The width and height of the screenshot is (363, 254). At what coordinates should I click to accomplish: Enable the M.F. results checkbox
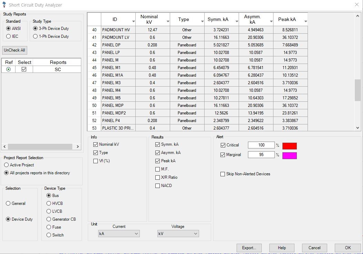[x=157, y=169]
